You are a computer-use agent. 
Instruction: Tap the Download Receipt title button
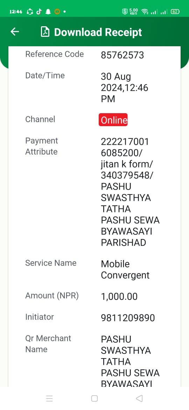click(x=98, y=32)
